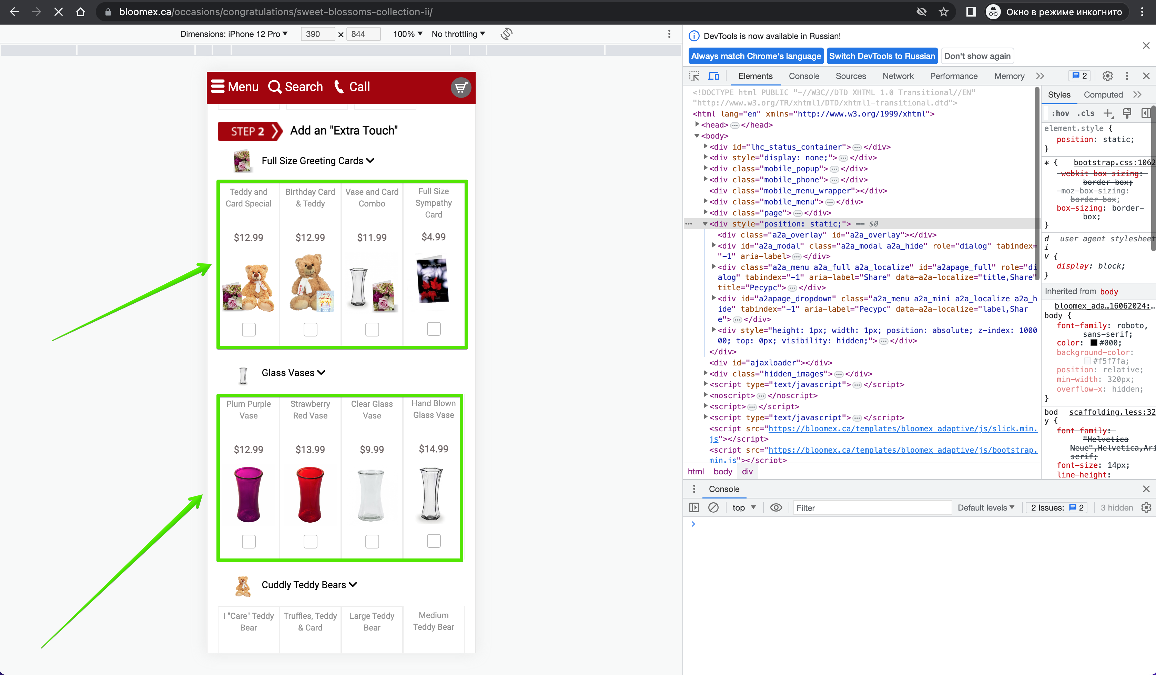Click Switch DevTools to Russian button

coord(882,56)
